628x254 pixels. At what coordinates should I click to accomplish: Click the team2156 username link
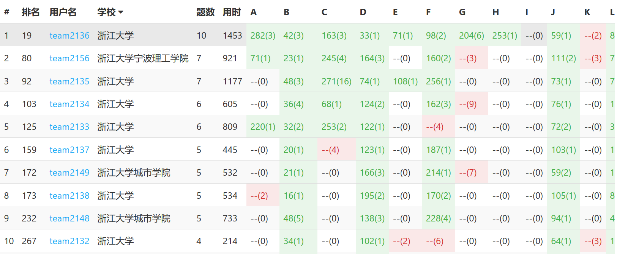[69, 58]
